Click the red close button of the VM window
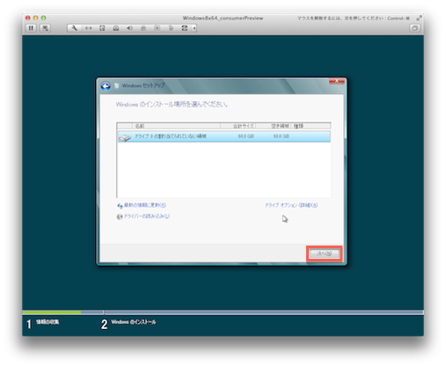 click(28, 18)
